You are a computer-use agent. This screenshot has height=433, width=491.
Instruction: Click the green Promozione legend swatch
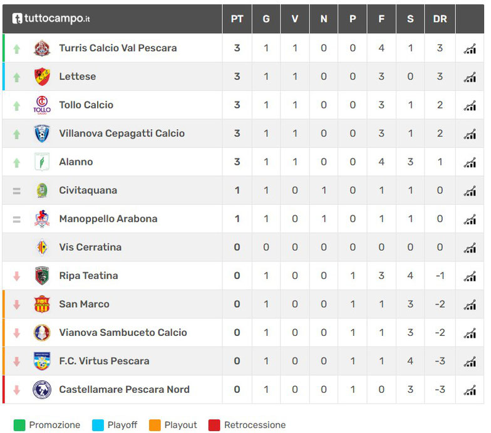click(18, 425)
